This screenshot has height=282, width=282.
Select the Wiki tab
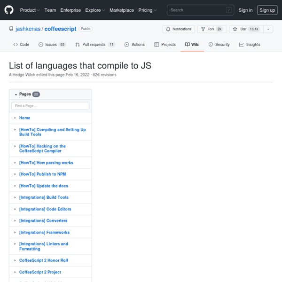click(x=192, y=45)
